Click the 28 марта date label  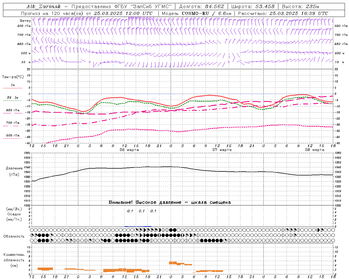(x=315, y=150)
